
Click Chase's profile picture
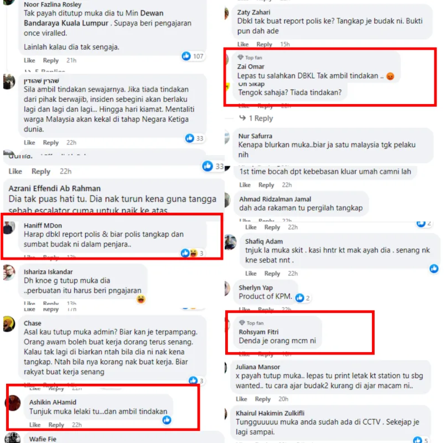9,324
